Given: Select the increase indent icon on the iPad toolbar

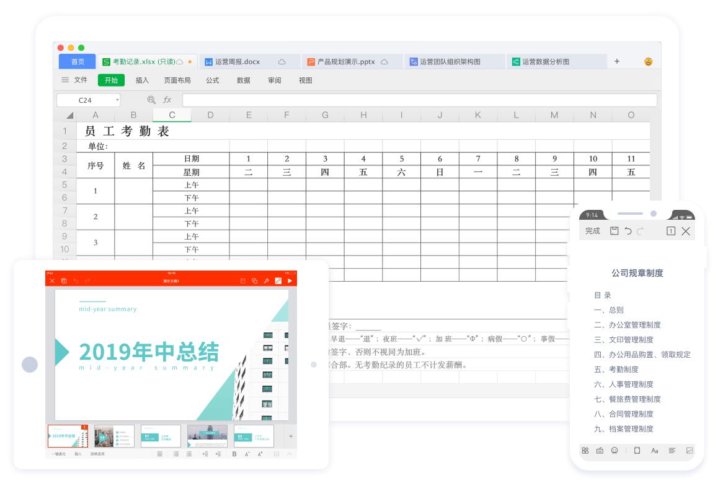Looking at the screenshot, I should pyautogui.click(x=218, y=454).
